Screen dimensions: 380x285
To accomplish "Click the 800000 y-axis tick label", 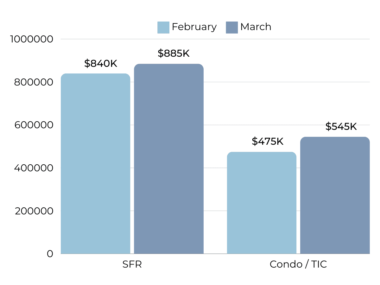I will click(33, 82).
